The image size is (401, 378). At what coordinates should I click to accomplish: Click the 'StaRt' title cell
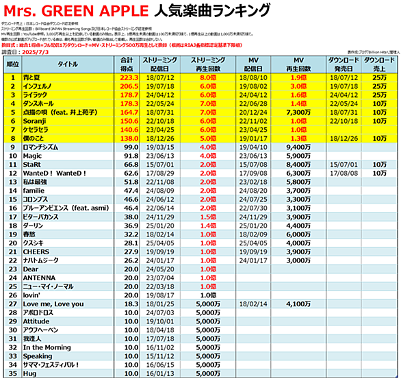click(x=68, y=165)
